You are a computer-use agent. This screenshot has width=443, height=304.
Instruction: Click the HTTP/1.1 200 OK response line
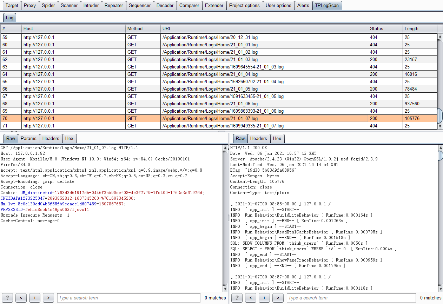point(249,148)
